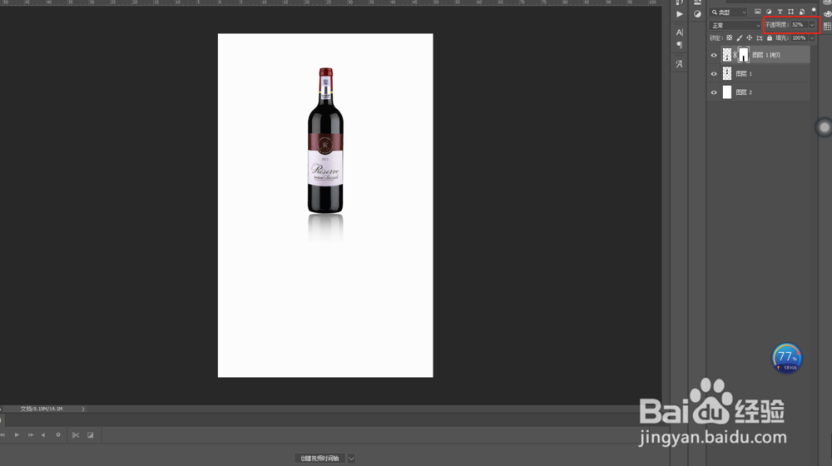This screenshot has width=832, height=466.
Task: Open the color palette panel icon
Action: pyautogui.click(x=828, y=14)
